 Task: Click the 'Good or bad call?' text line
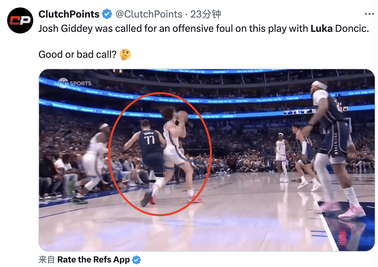77,55
